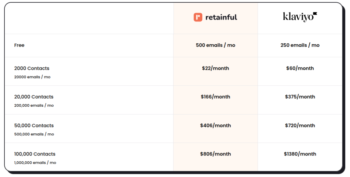Select the $1380/month Klaviyo price

300,154
